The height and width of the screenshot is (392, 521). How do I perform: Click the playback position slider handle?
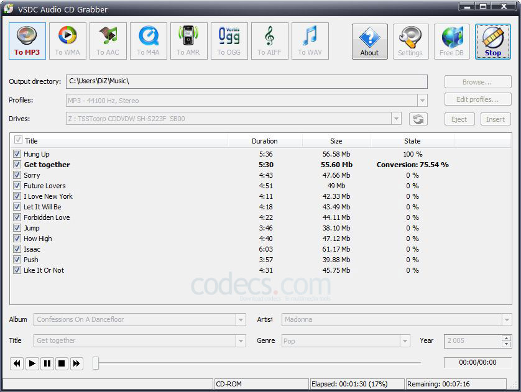click(96, 363)
